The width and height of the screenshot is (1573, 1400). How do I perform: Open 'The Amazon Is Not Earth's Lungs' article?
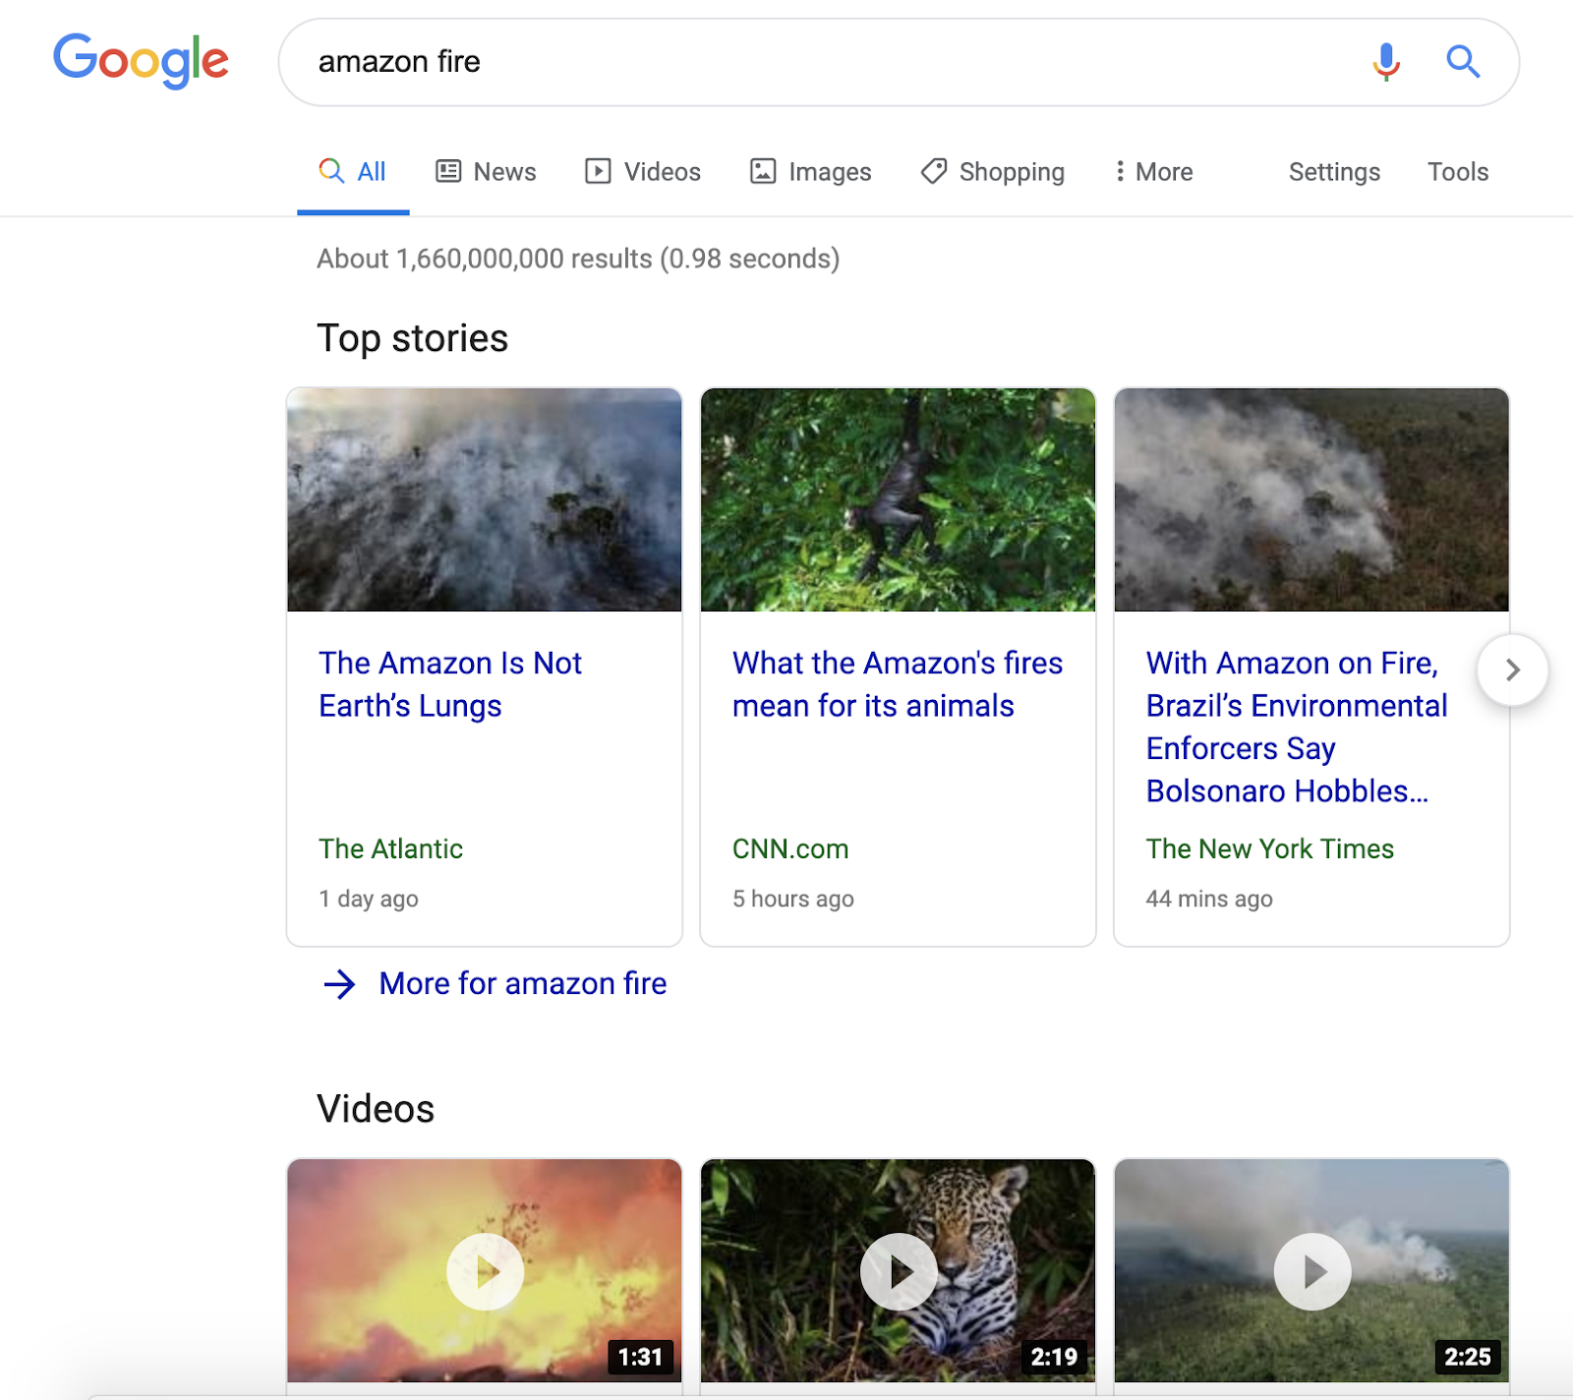450,684
